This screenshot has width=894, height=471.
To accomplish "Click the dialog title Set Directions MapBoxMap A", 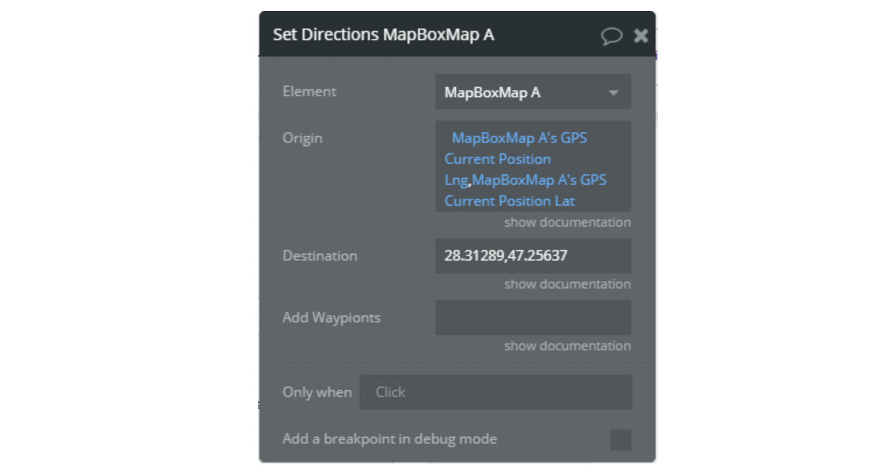I will click(383, 35).
